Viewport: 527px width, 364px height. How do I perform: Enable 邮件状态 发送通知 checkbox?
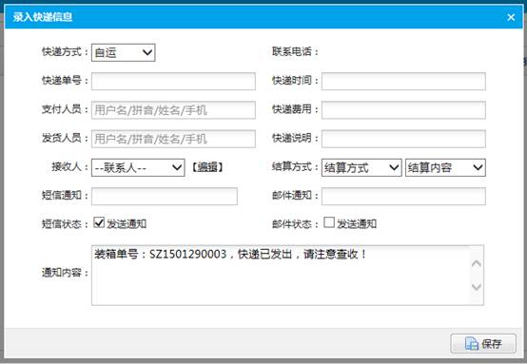click(329, 222)
